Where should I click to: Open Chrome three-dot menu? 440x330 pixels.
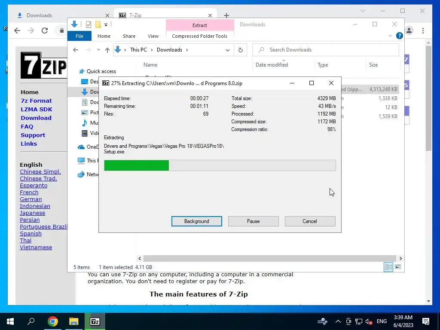click(x=423, y=31)
